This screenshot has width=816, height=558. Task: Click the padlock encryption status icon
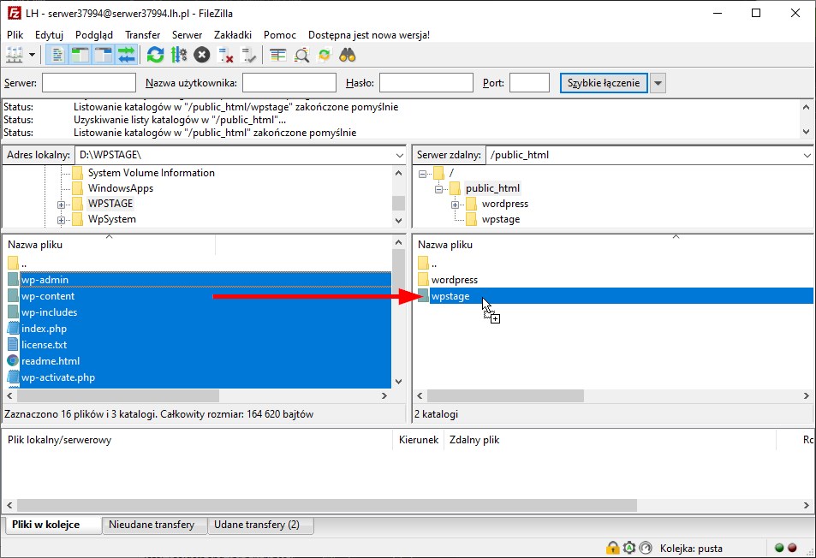[613, 548]
